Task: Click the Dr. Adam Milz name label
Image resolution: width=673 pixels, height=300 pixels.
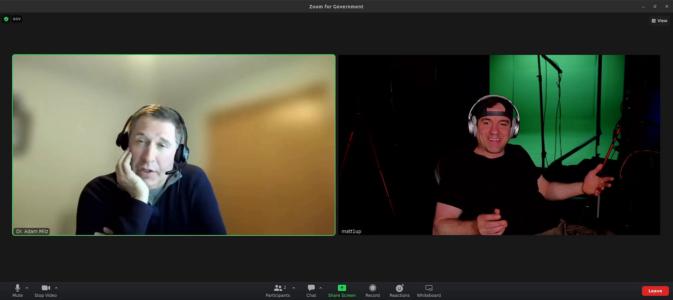Action: [32, 231]
